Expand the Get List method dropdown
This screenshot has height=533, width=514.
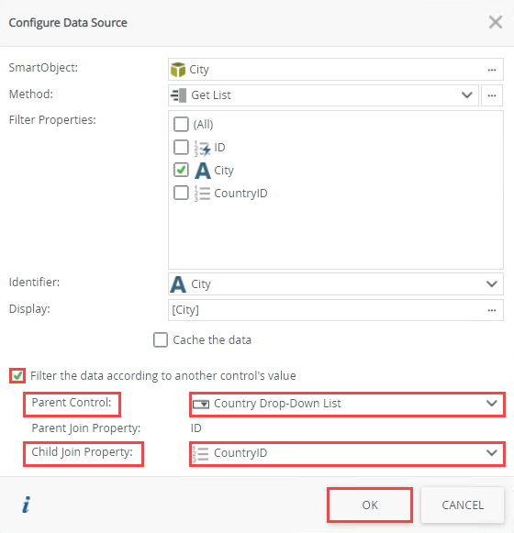323,95
